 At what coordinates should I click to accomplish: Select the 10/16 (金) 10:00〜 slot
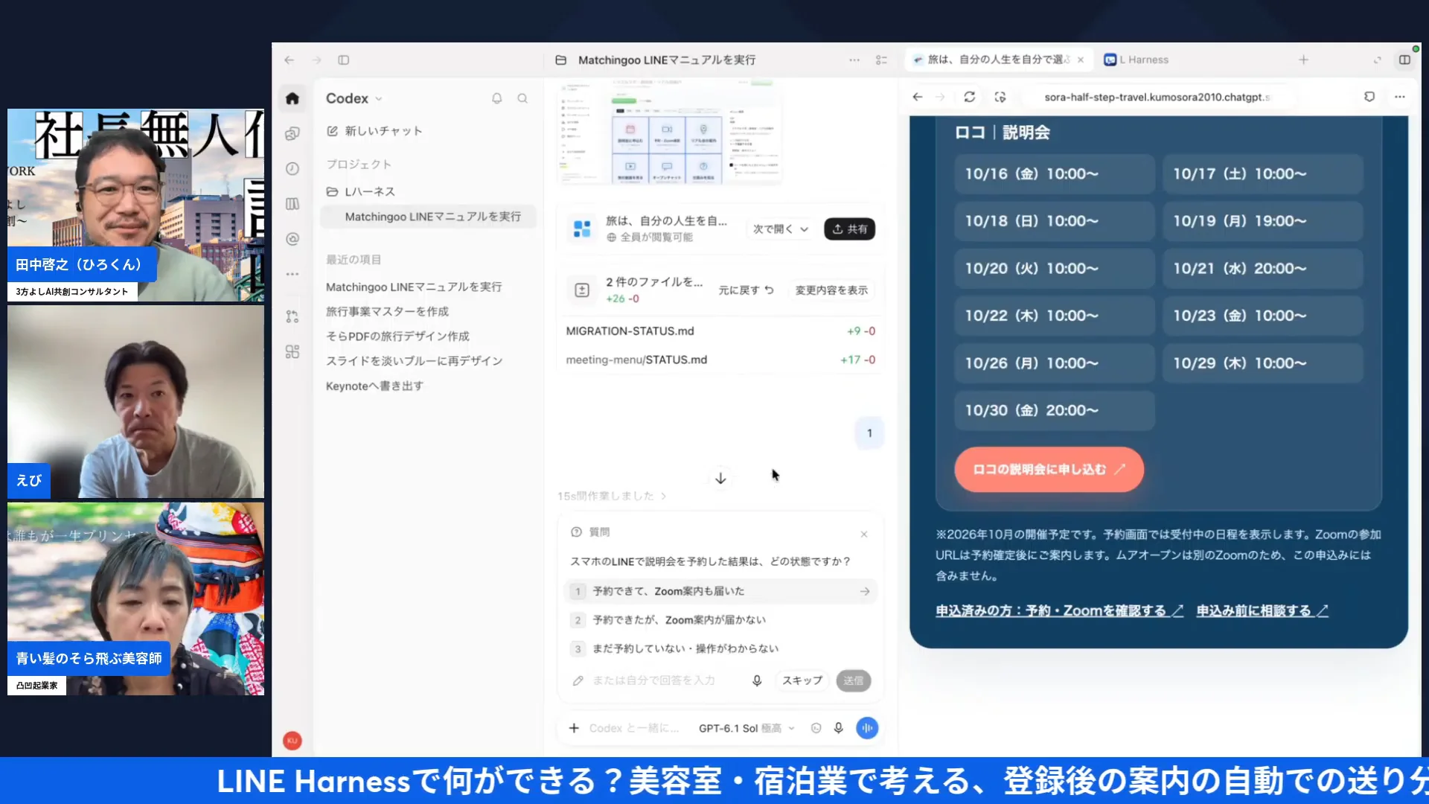pos(1055,174)
